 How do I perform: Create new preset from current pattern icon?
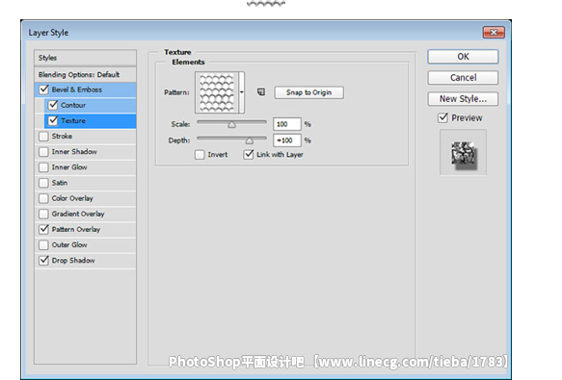[261, 92]
